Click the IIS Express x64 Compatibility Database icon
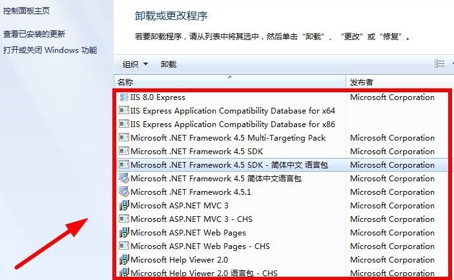This screenshot has width=454, height=280. pos(124,111)
